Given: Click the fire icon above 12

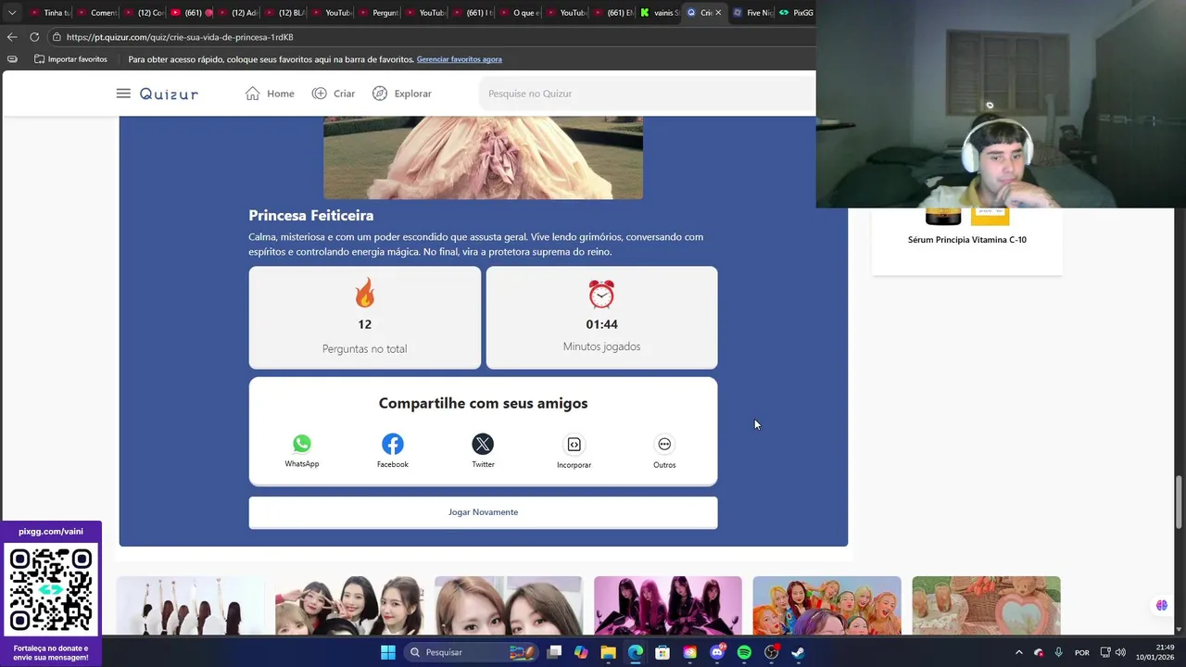Looking at the screenshot, I should pyautogui.click(x=365, y=294).
